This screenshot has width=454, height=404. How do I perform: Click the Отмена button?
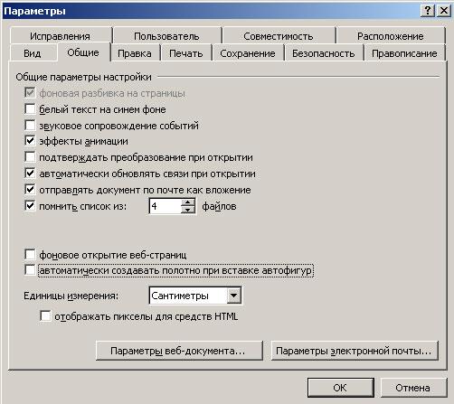click(413, 388)
